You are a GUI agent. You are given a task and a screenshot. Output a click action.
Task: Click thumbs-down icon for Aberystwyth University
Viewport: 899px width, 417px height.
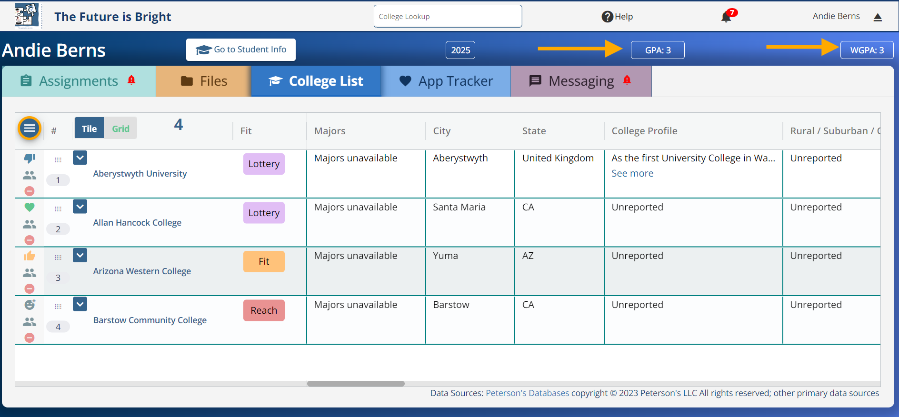click(30, 158)
